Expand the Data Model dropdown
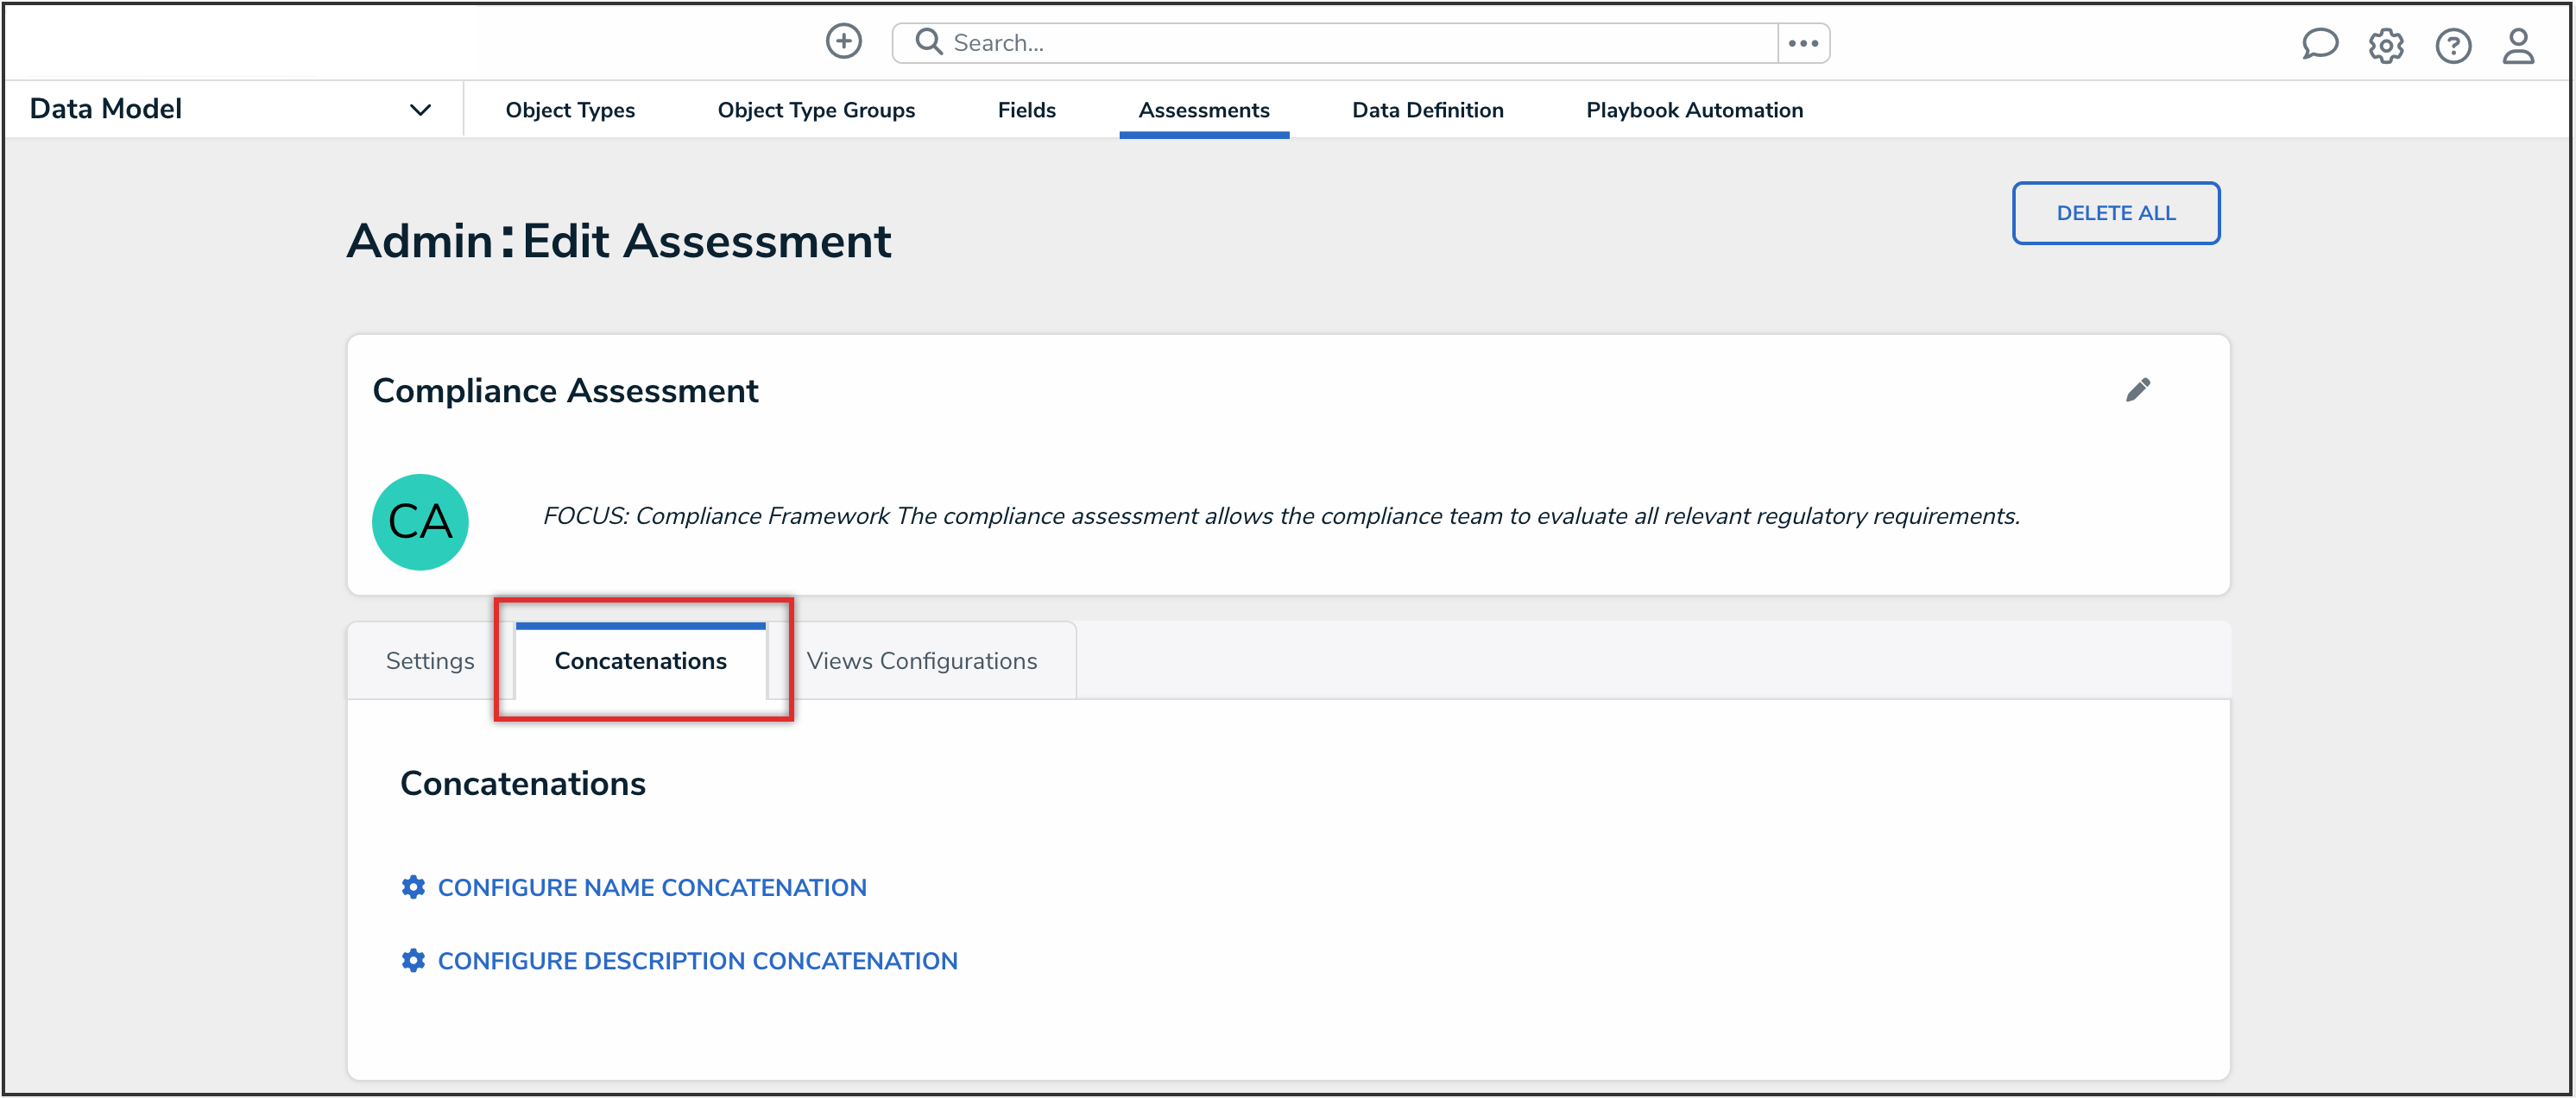 coord(420,110)
